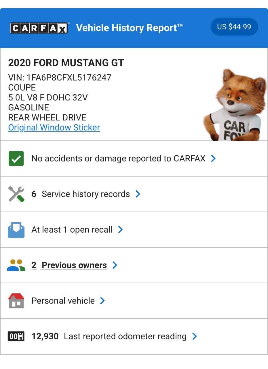Viewport: 268px width, 369px height.
Task: Click the US $44.99 price button
Action: pyautogui.click(x=234, y=27)
